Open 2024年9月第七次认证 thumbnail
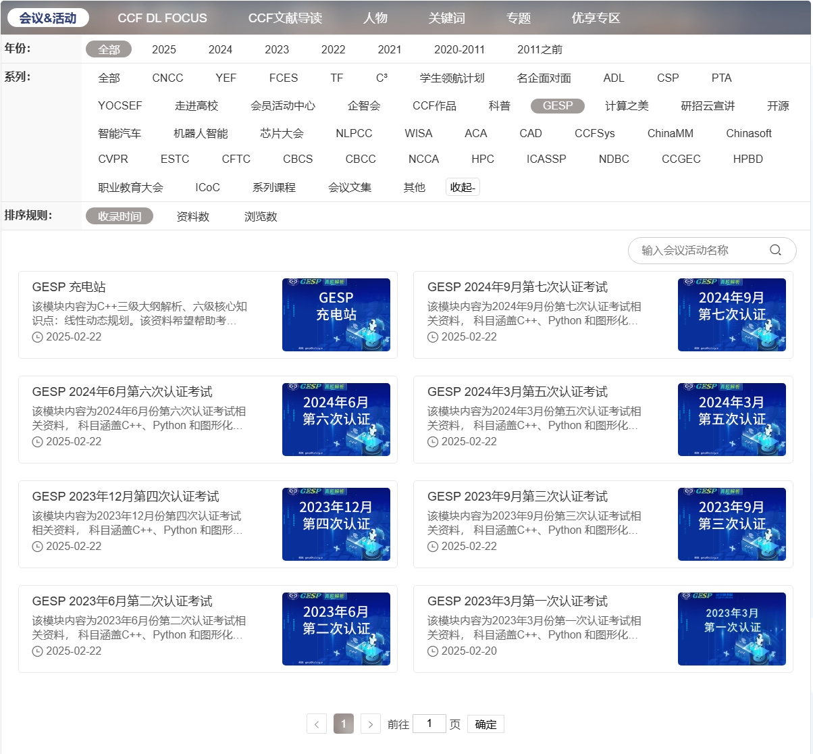Image resolution: width=813 pixels, height=754 pixels. click(x=731, y=315)
